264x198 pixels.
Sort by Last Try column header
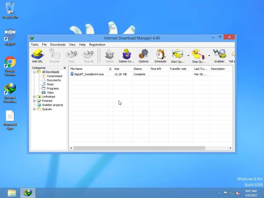coord(201,69)
